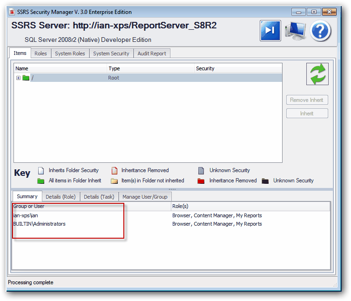Click the SSRS Server URL heading
Image resolution: width=351 pixels, height=301 pixels.
(x=114, y=26)
